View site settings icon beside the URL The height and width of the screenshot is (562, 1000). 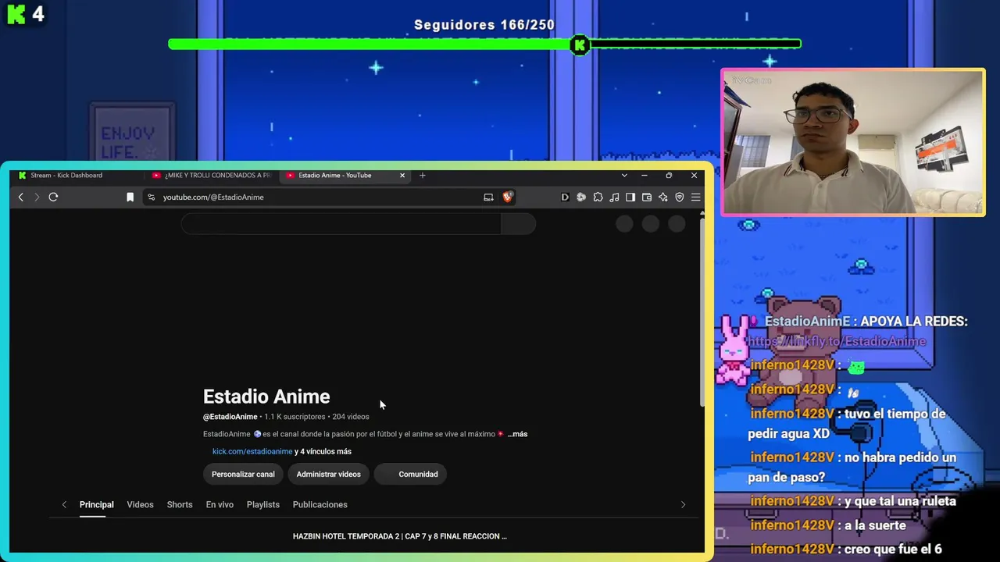(152, 197)
